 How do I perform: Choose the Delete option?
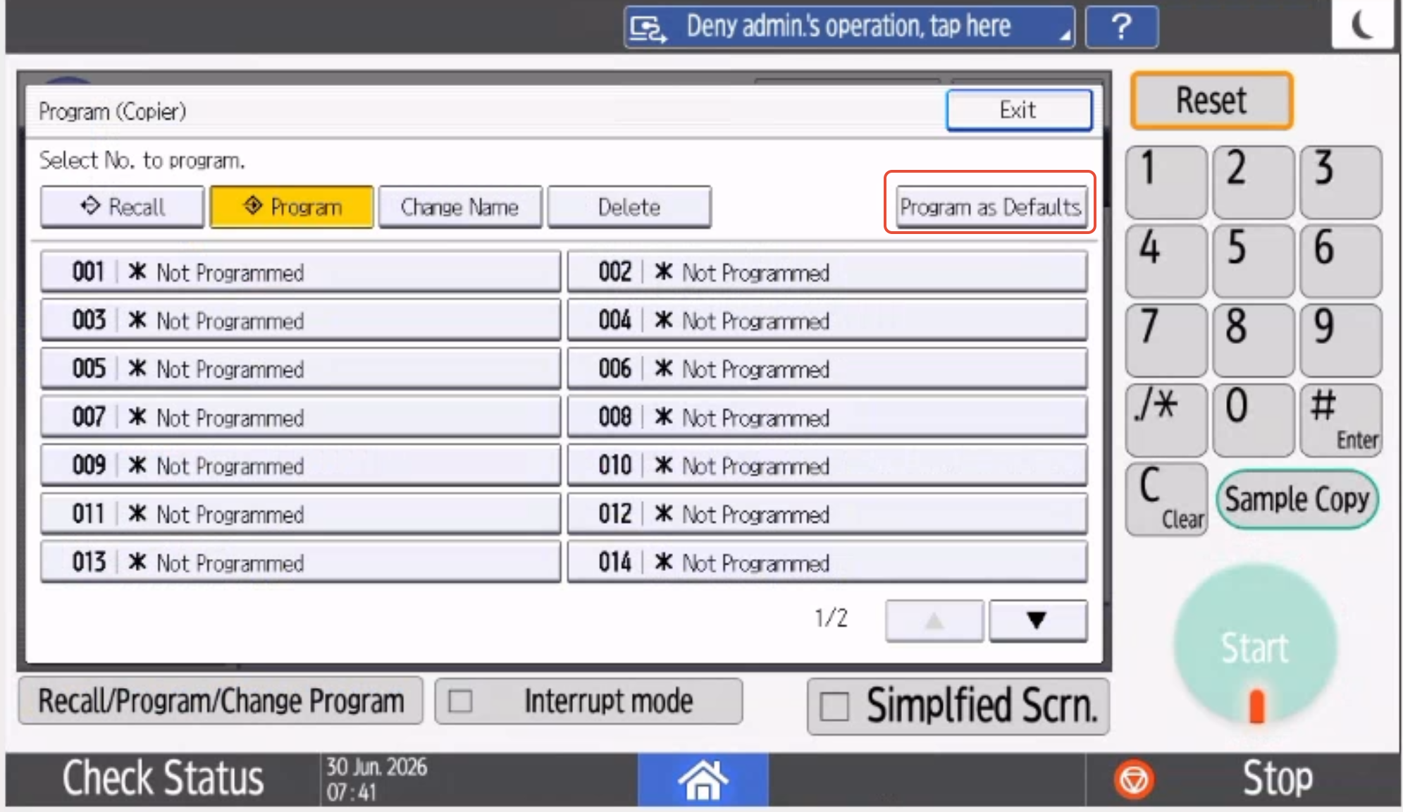tap(629, 207)
